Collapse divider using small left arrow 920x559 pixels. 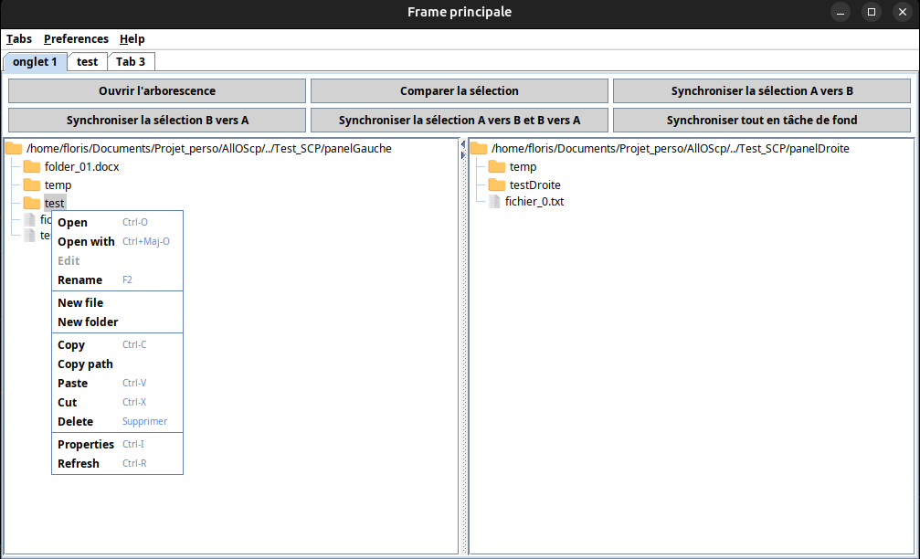462,146
